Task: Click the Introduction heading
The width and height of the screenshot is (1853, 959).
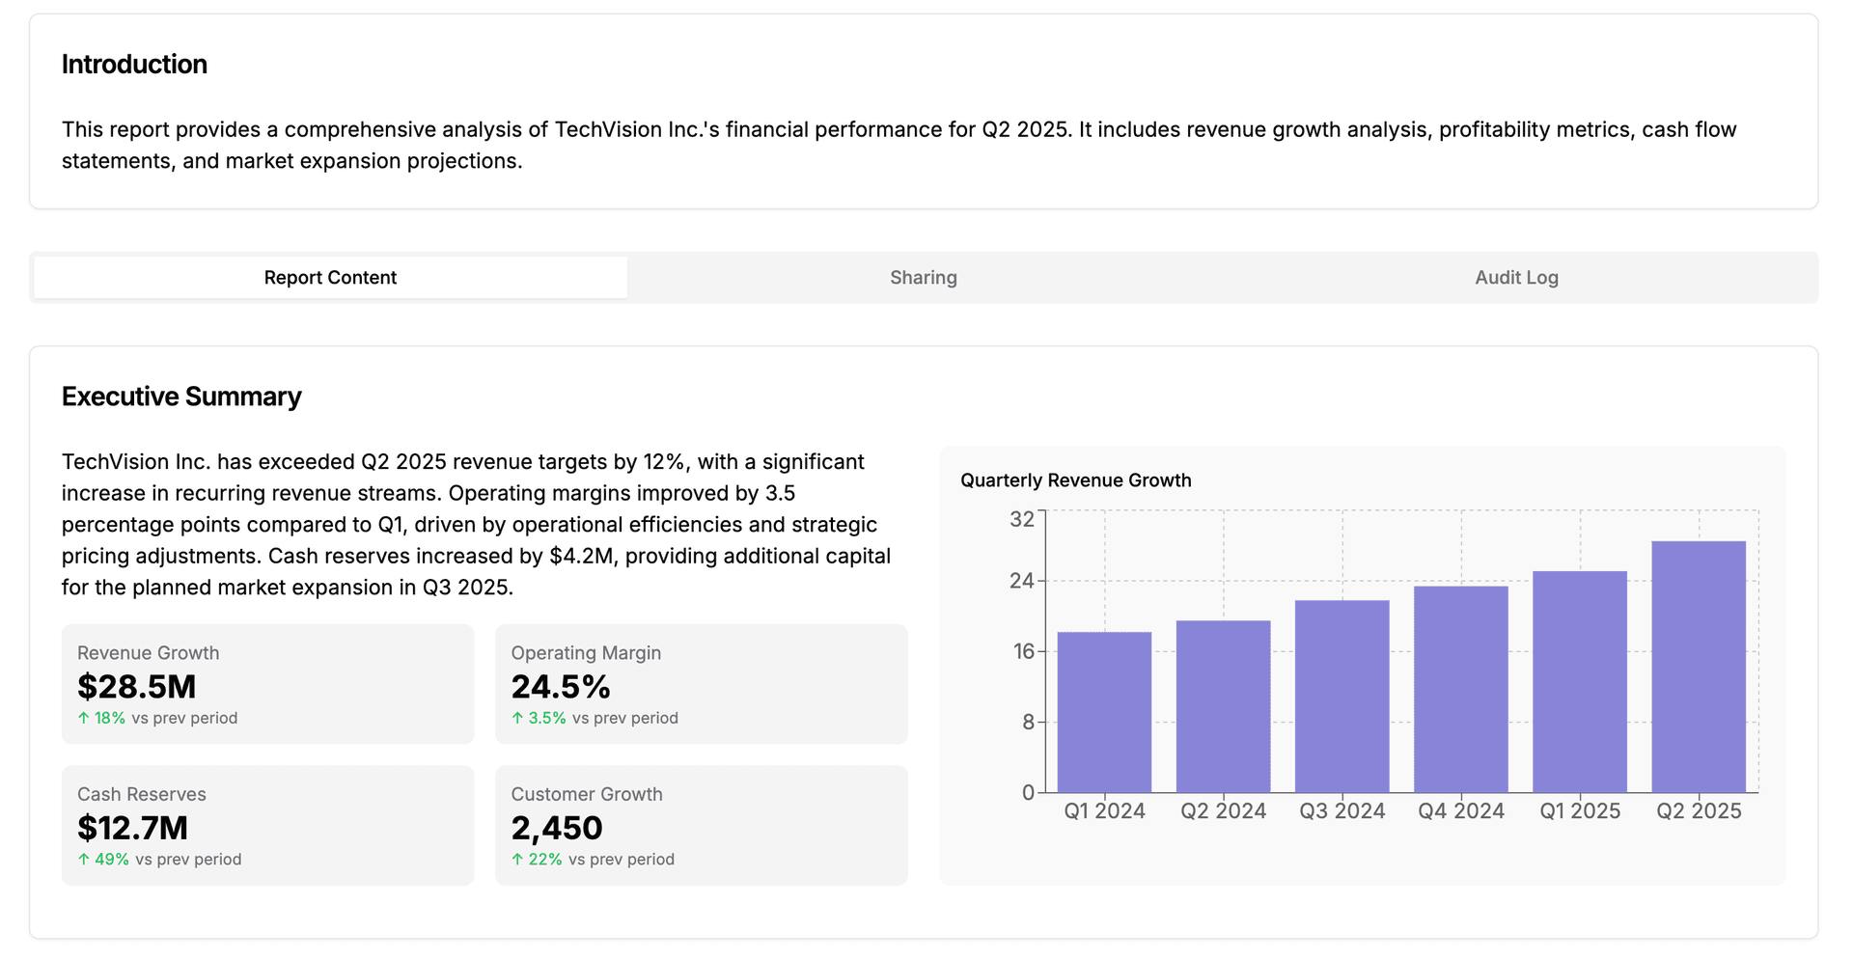Action: click(134, 65)
